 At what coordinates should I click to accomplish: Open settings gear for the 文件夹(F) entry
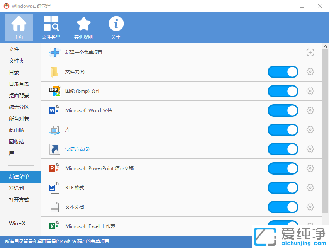pos(310,72)
